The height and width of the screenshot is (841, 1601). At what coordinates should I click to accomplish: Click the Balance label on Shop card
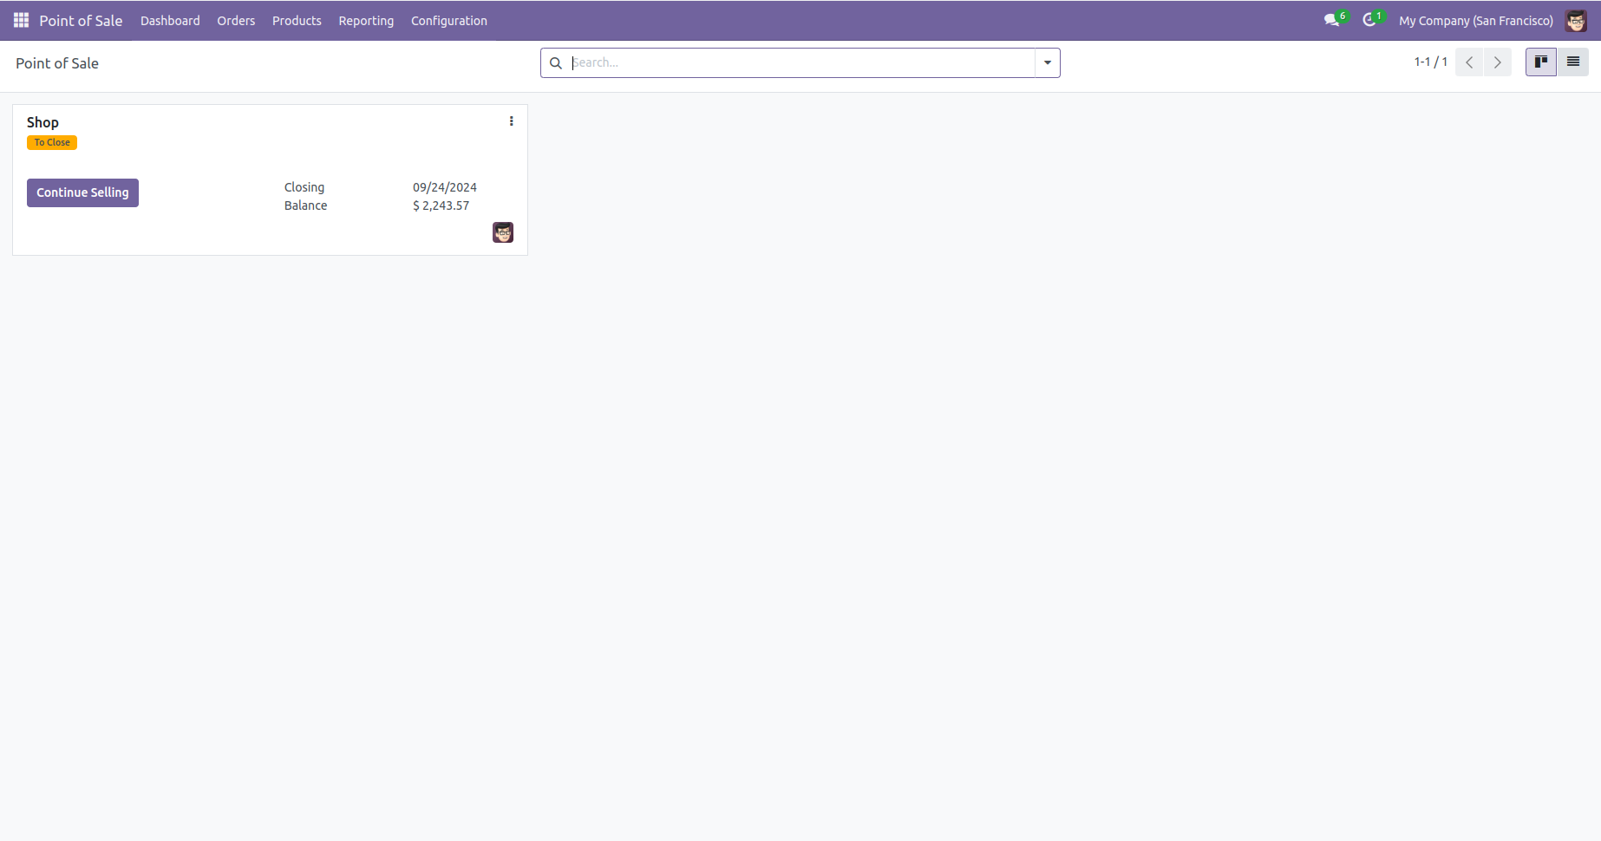(306, 205)
